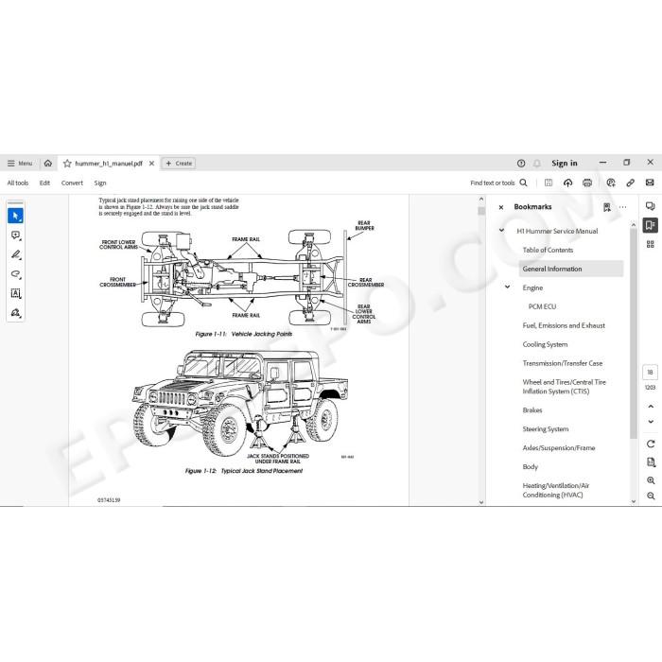Open the share with others icon
The width and height of the screenshot is (662, 662).
point(611,183)
